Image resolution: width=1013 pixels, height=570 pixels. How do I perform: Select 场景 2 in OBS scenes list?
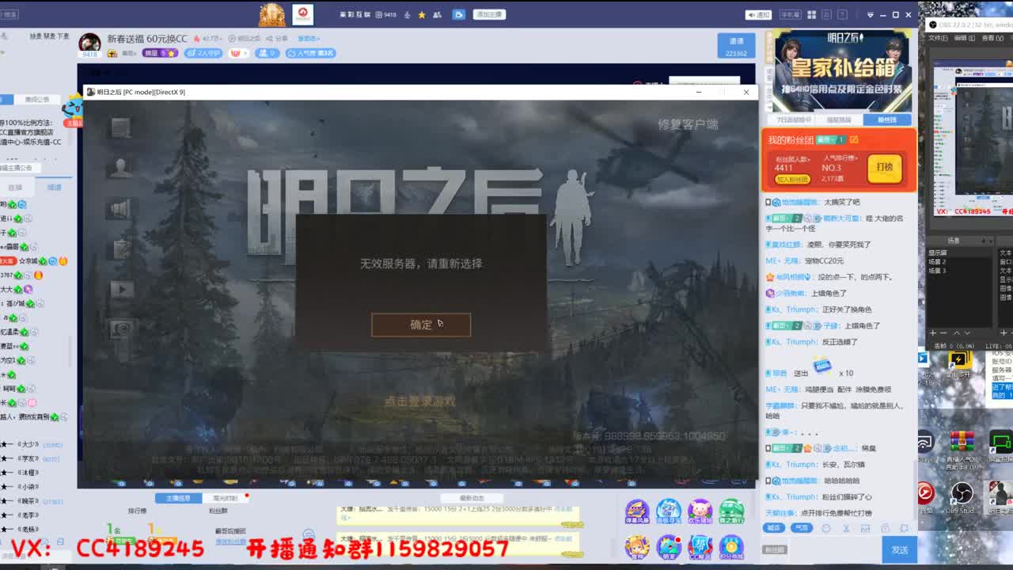point(937,262)
